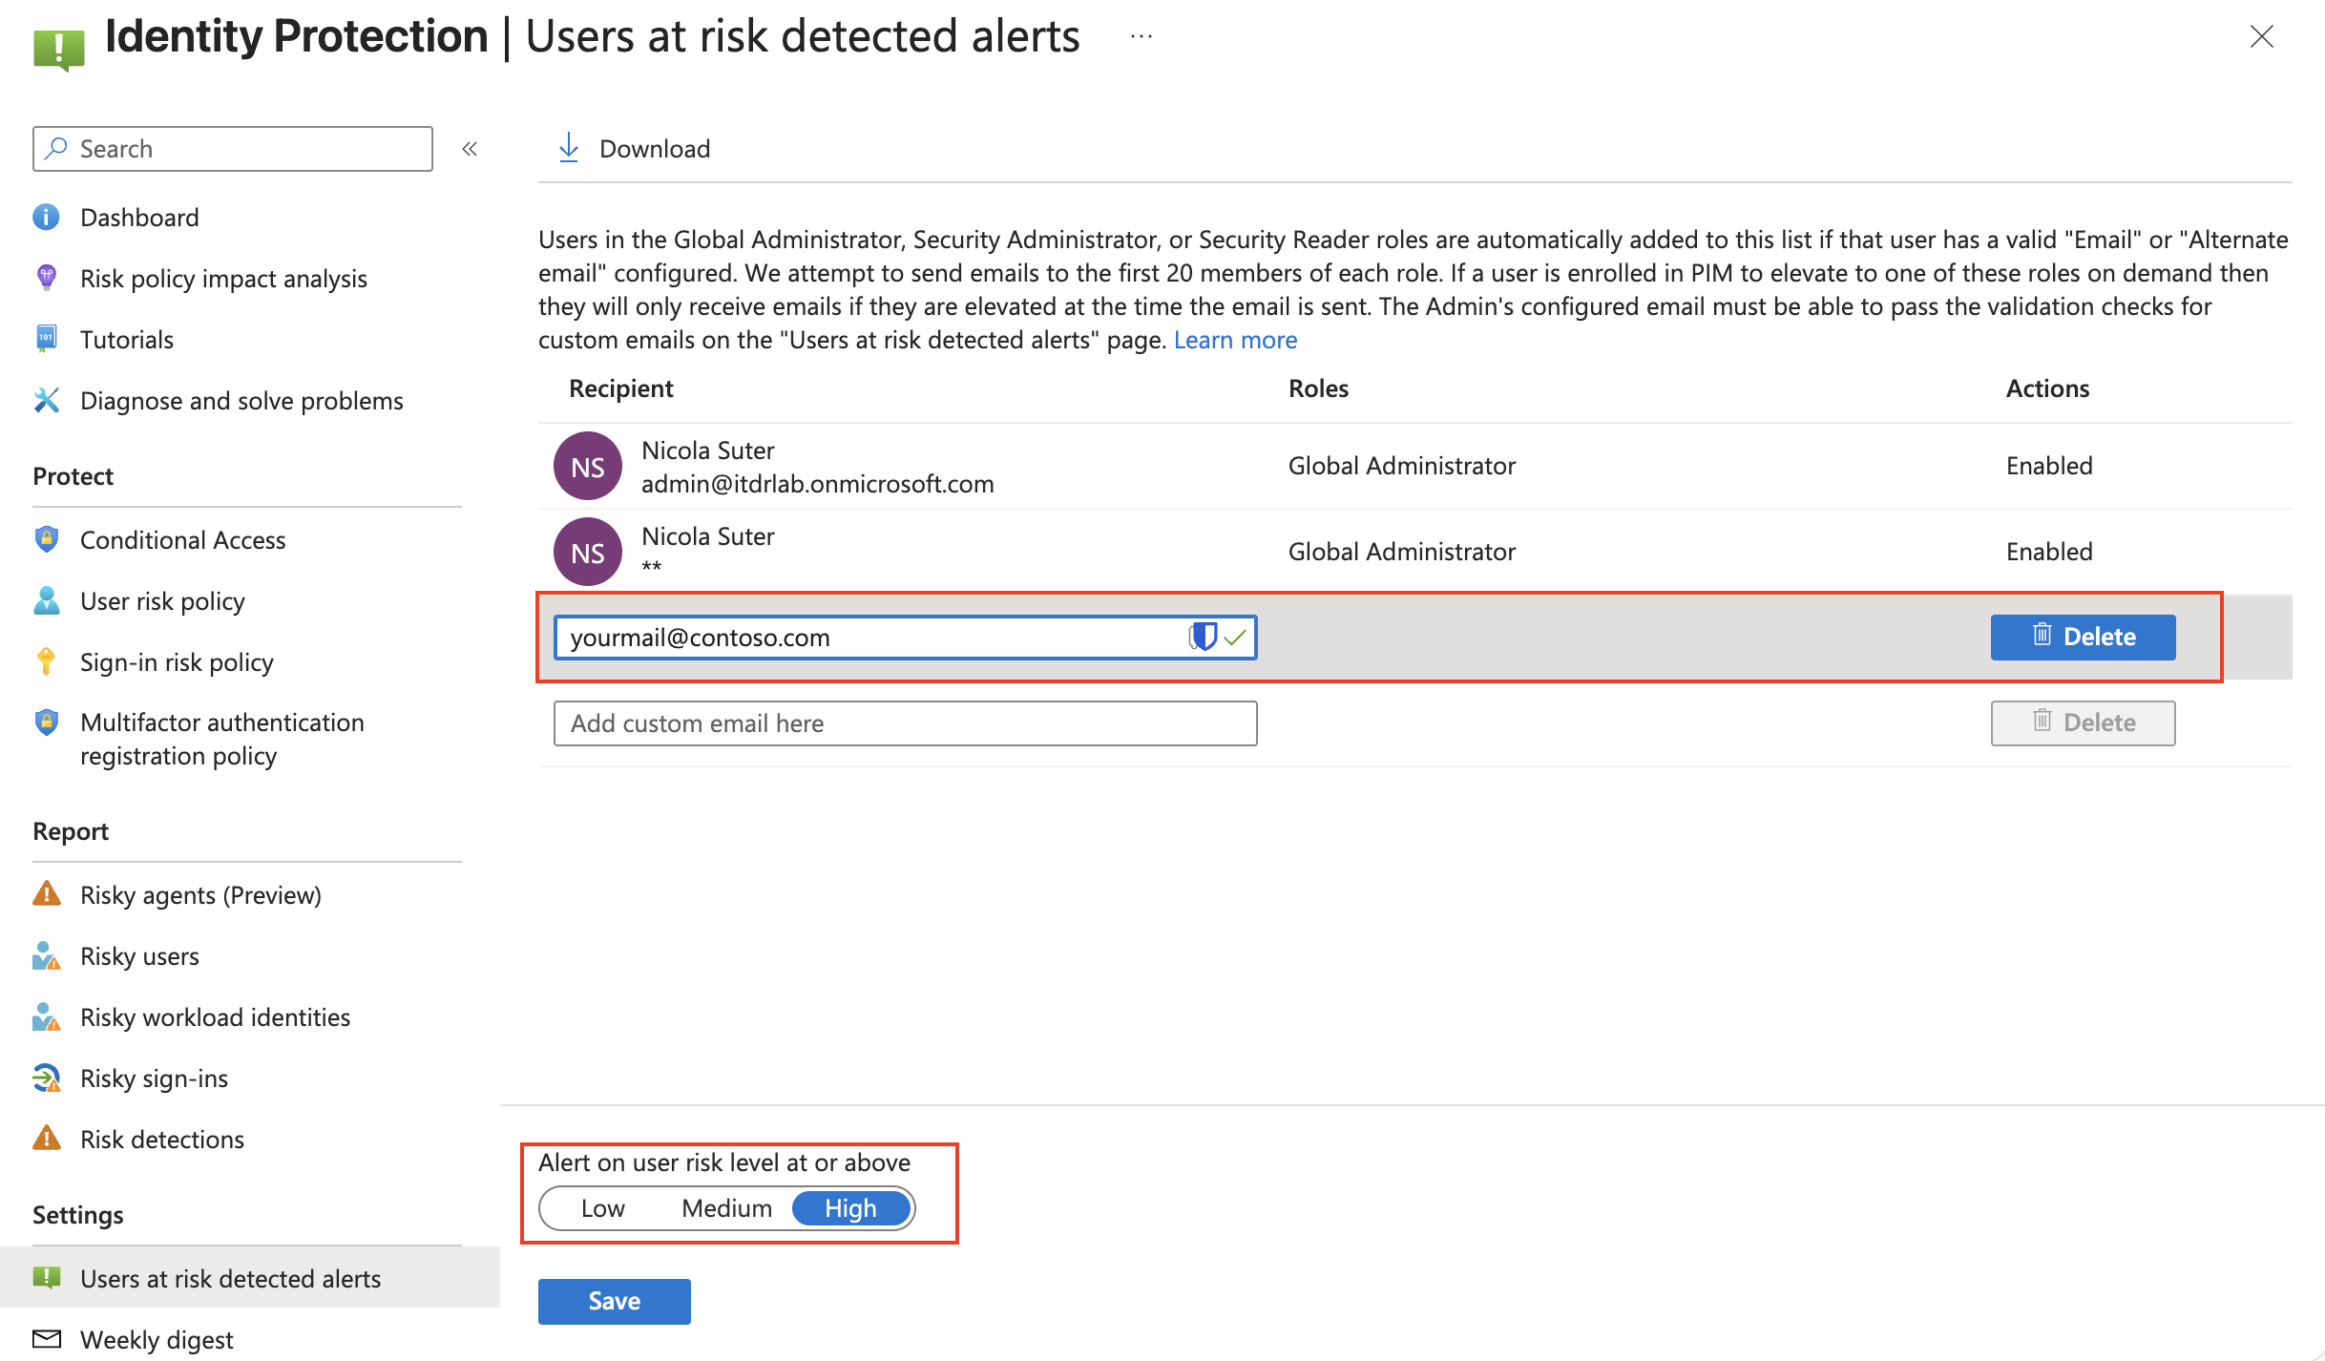
Task: Select the Medium user risk level
Action: pyautogui.click(x=726, y=1207)
